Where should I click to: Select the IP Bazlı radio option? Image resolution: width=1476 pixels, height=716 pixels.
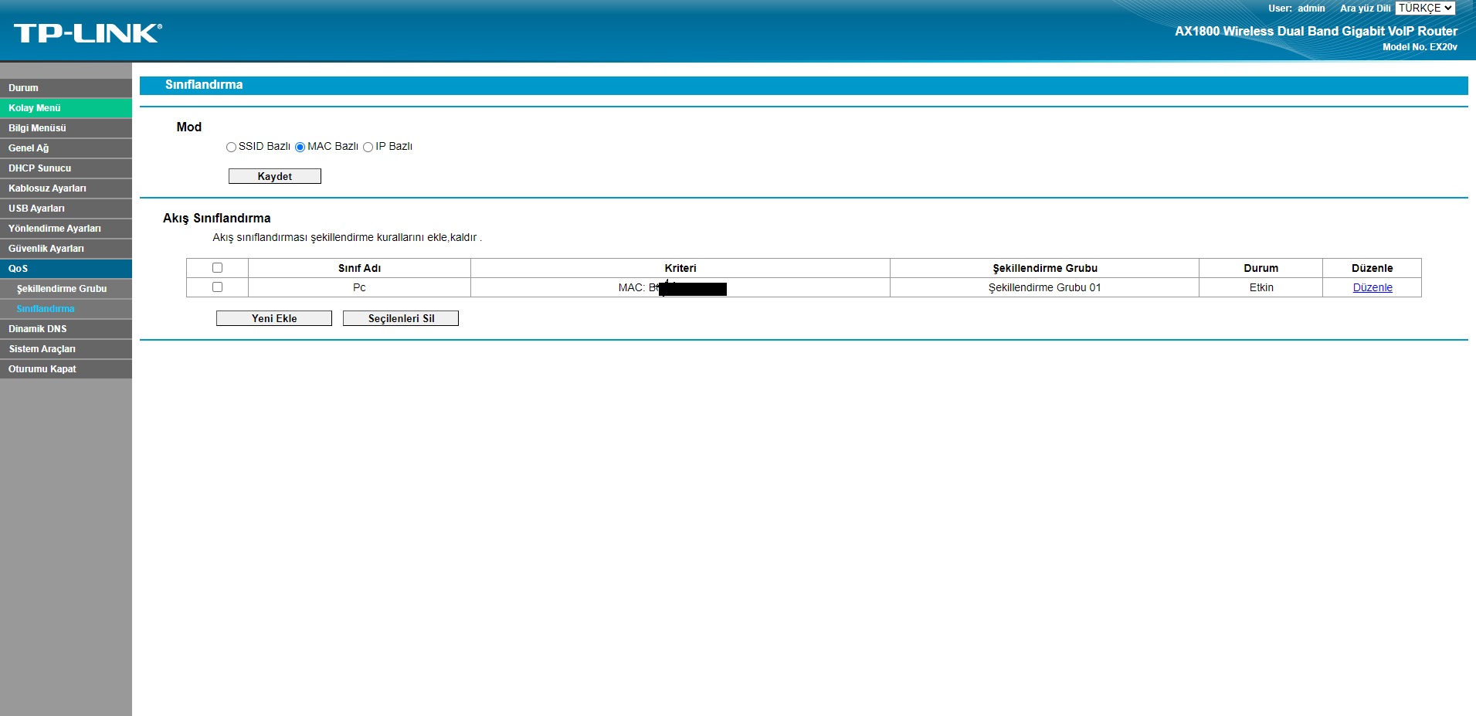click(368, 147)
